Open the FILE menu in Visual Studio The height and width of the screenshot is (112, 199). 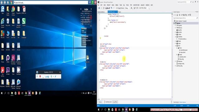pyautogui.click(x=98, y=5)
